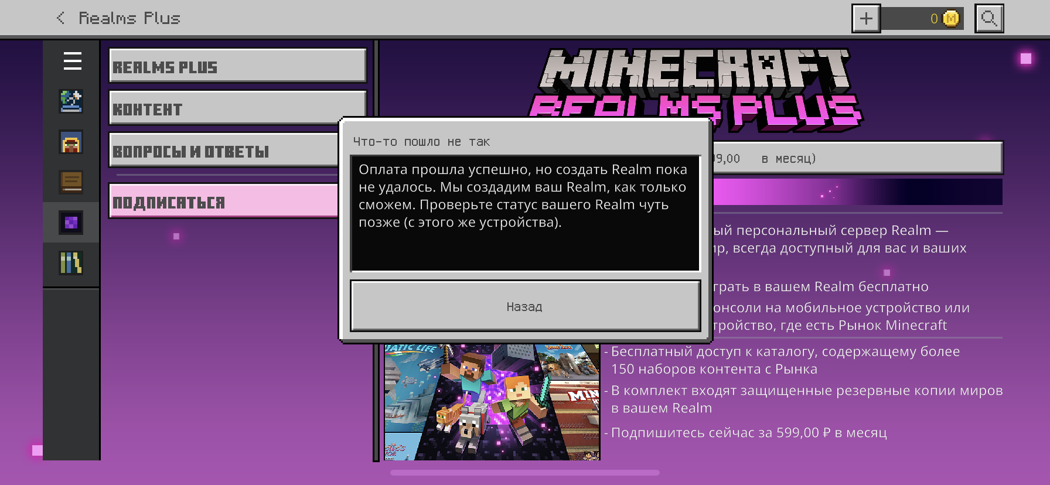
Task: Select the purple Realms Plus sidebar icon
Action: coord(71,223)
